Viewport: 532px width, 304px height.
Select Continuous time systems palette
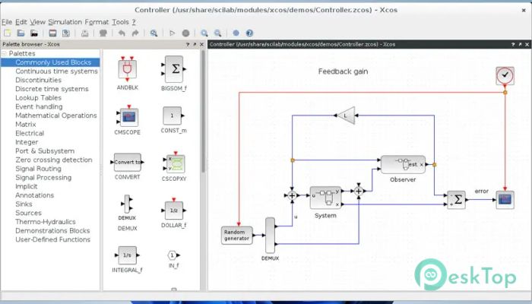pyautogui.click(x=56, y=71)
